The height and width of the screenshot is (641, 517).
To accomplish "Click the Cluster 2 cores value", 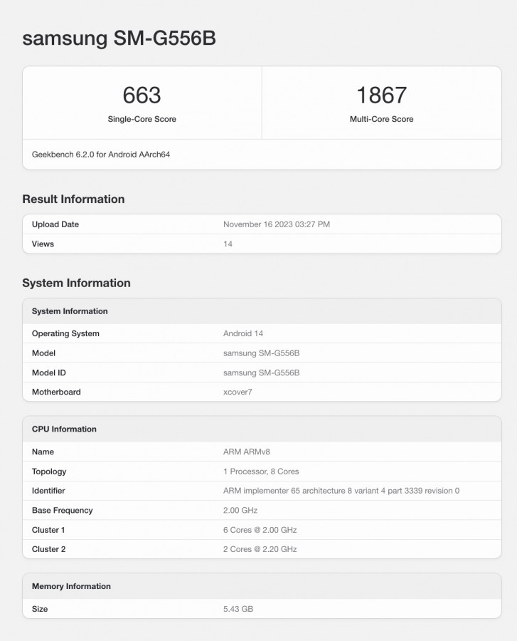I will coord(260,549).
